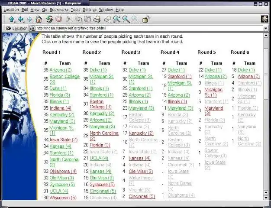Screen dimensions: 271x208
Task: Click Duke (1) in Round 5
Action: click(x=213, y=70)
